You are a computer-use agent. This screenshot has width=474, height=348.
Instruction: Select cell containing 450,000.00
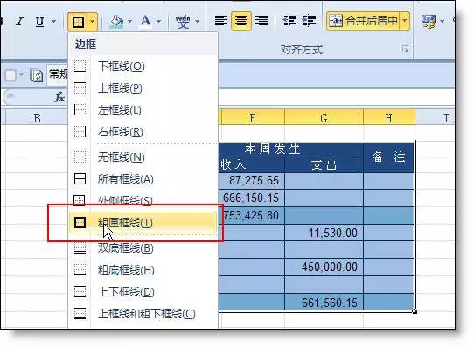tap(324, 268)
